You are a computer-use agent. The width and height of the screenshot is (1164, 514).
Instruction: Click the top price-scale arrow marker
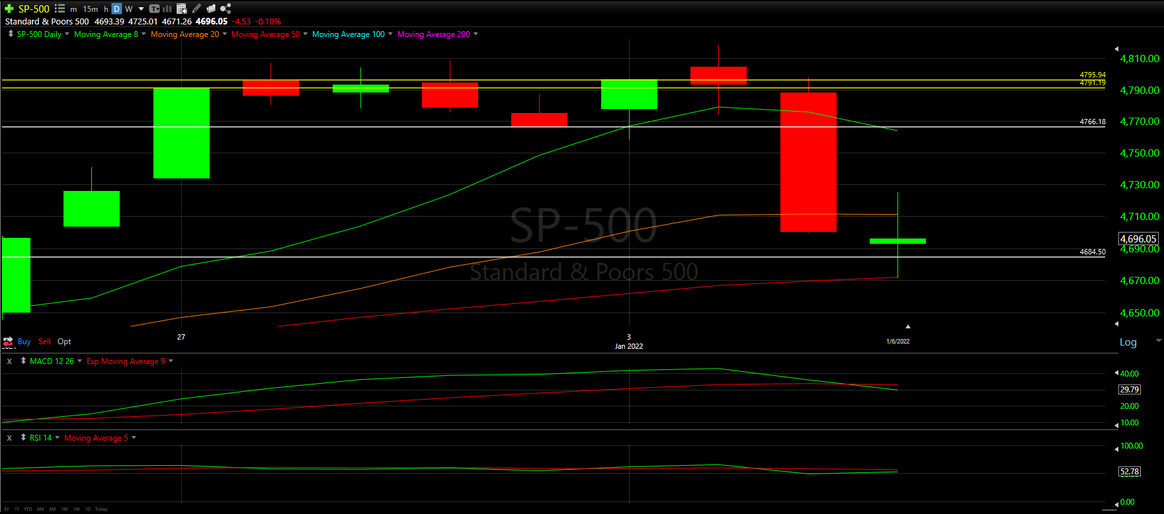(x=1116, y=49)
